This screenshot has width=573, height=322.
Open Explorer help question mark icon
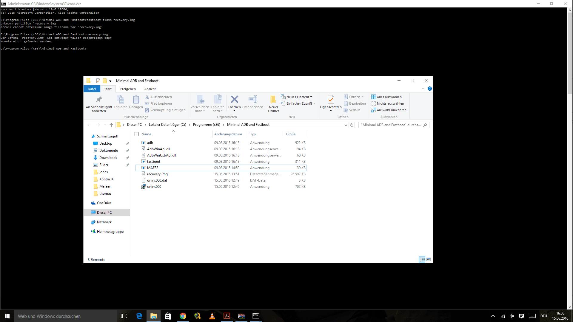430,89
